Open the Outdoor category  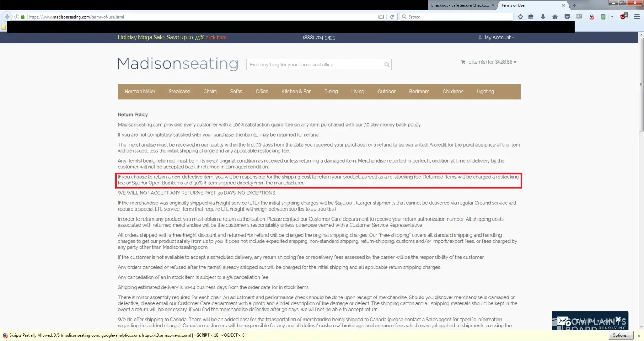[x=386, y=92]
